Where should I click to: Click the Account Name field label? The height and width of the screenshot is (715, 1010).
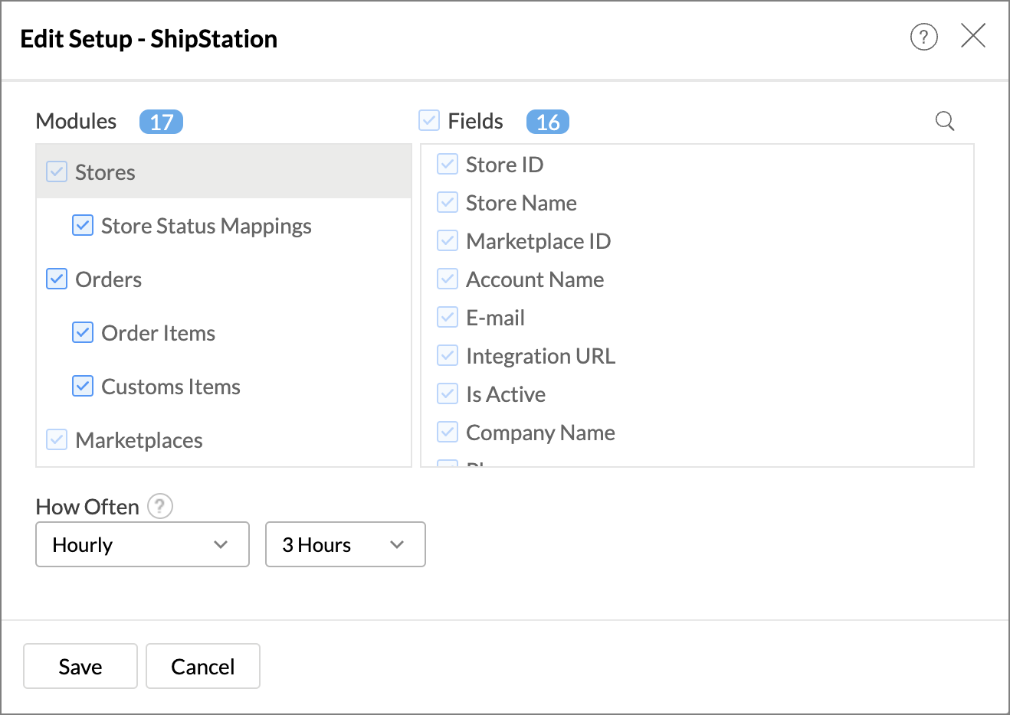535,279
